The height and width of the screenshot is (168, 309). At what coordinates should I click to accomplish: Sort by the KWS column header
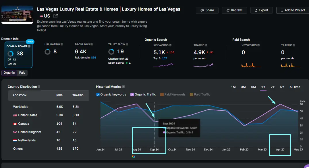click(x=59, y=95)
